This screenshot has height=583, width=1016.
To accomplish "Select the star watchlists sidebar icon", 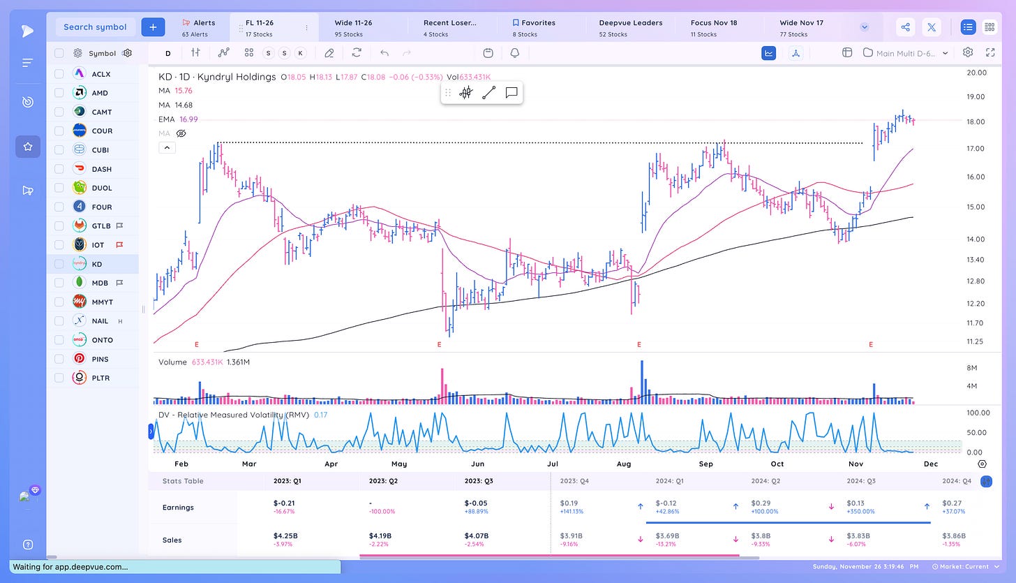I will [28, 147].
